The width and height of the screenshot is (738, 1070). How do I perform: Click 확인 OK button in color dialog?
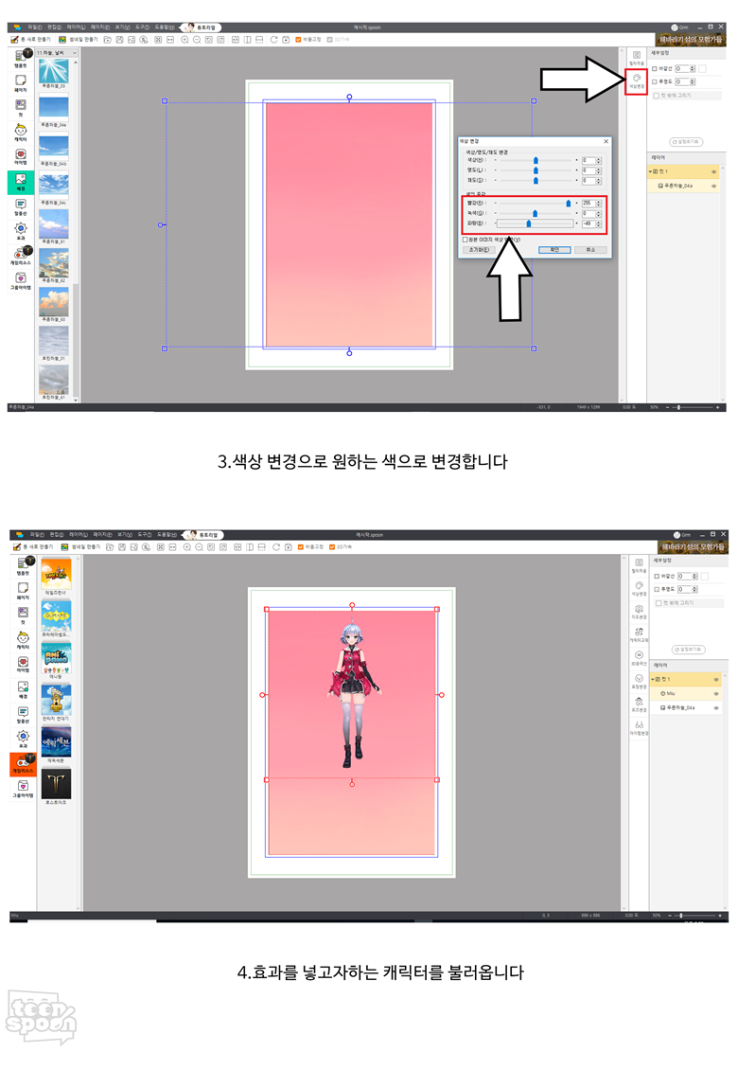click(554, 250)
